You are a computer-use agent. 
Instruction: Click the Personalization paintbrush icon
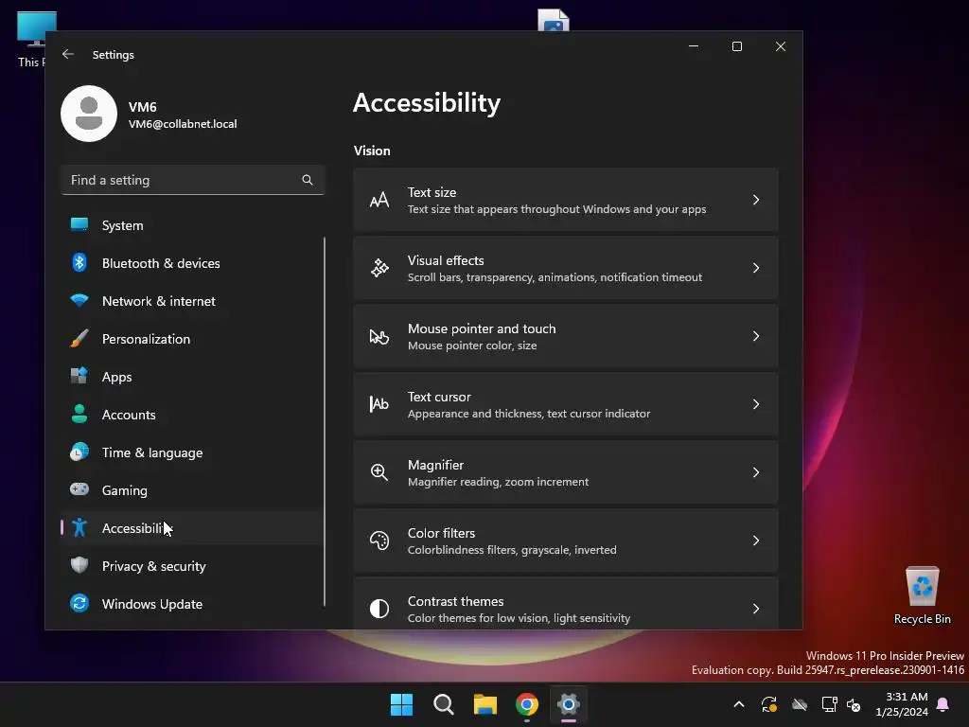(x=79, y=339)
